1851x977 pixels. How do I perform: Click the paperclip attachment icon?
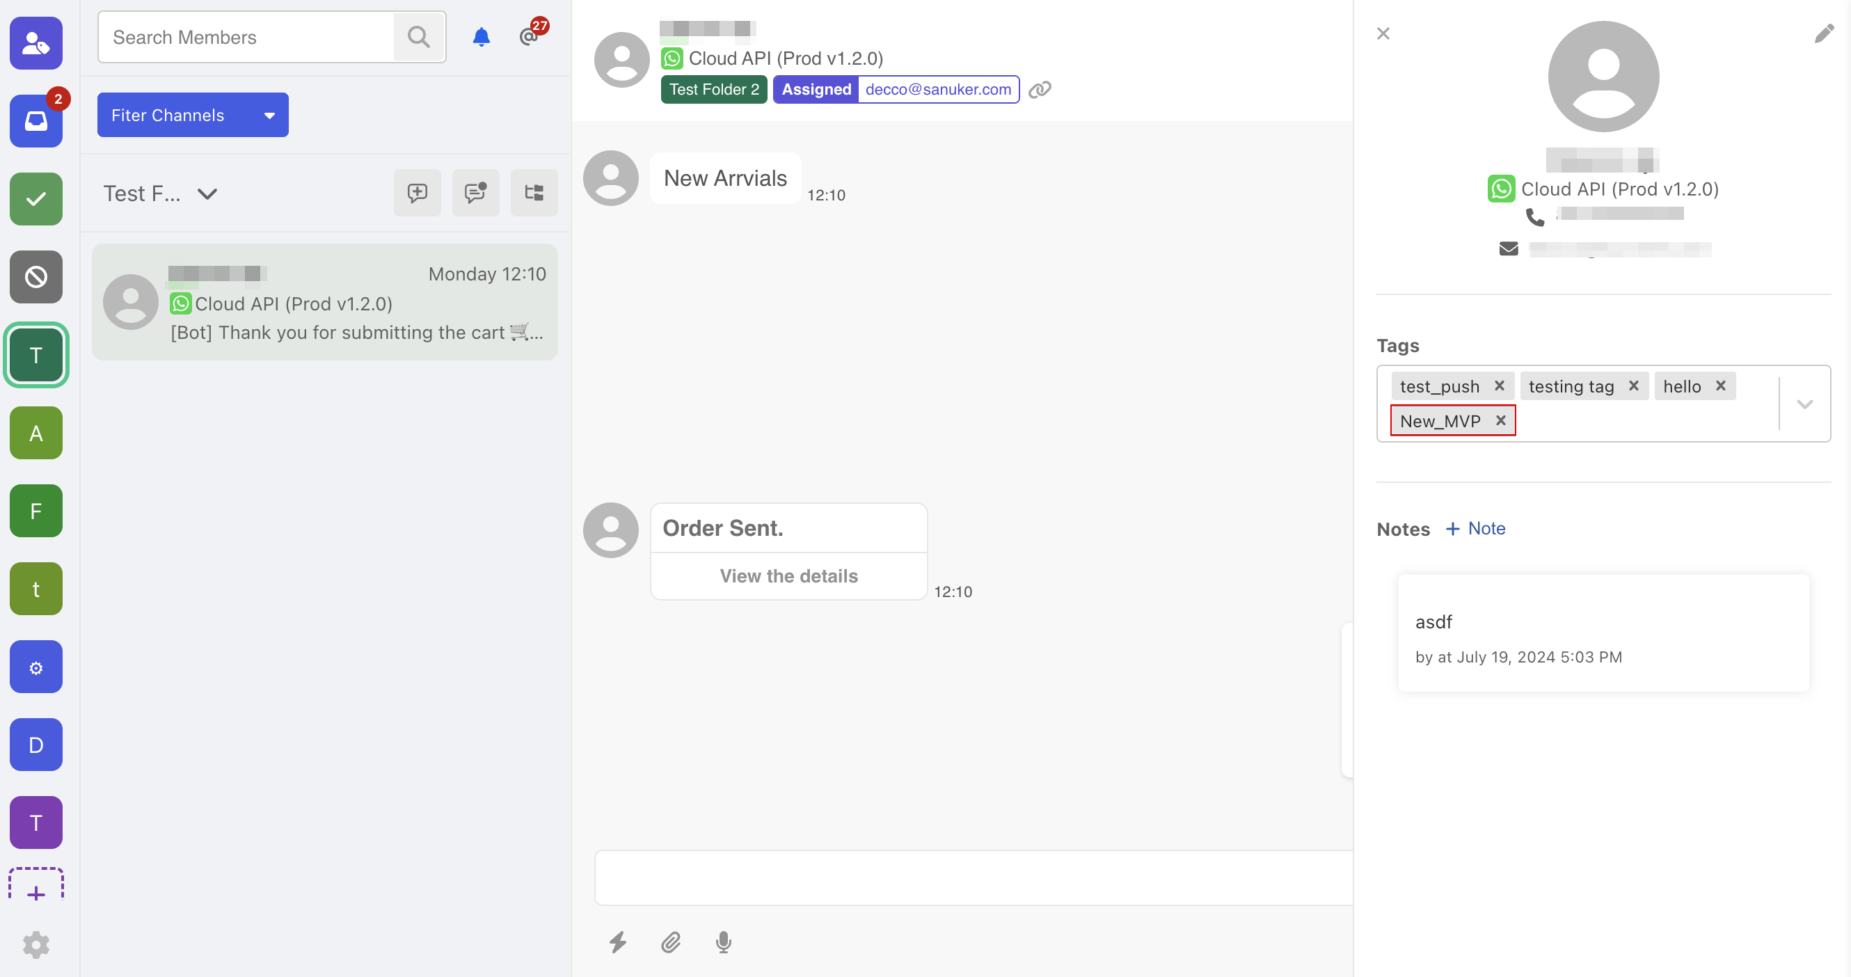670,941
